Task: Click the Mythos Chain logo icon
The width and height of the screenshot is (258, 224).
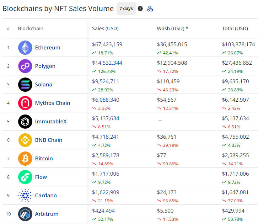Action: [x=25, y=103]
